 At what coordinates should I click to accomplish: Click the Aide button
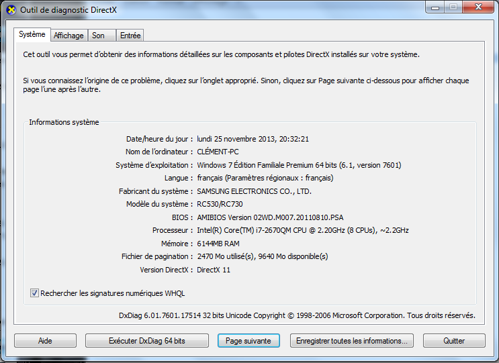pyautogui.click(x=45, y=341)
